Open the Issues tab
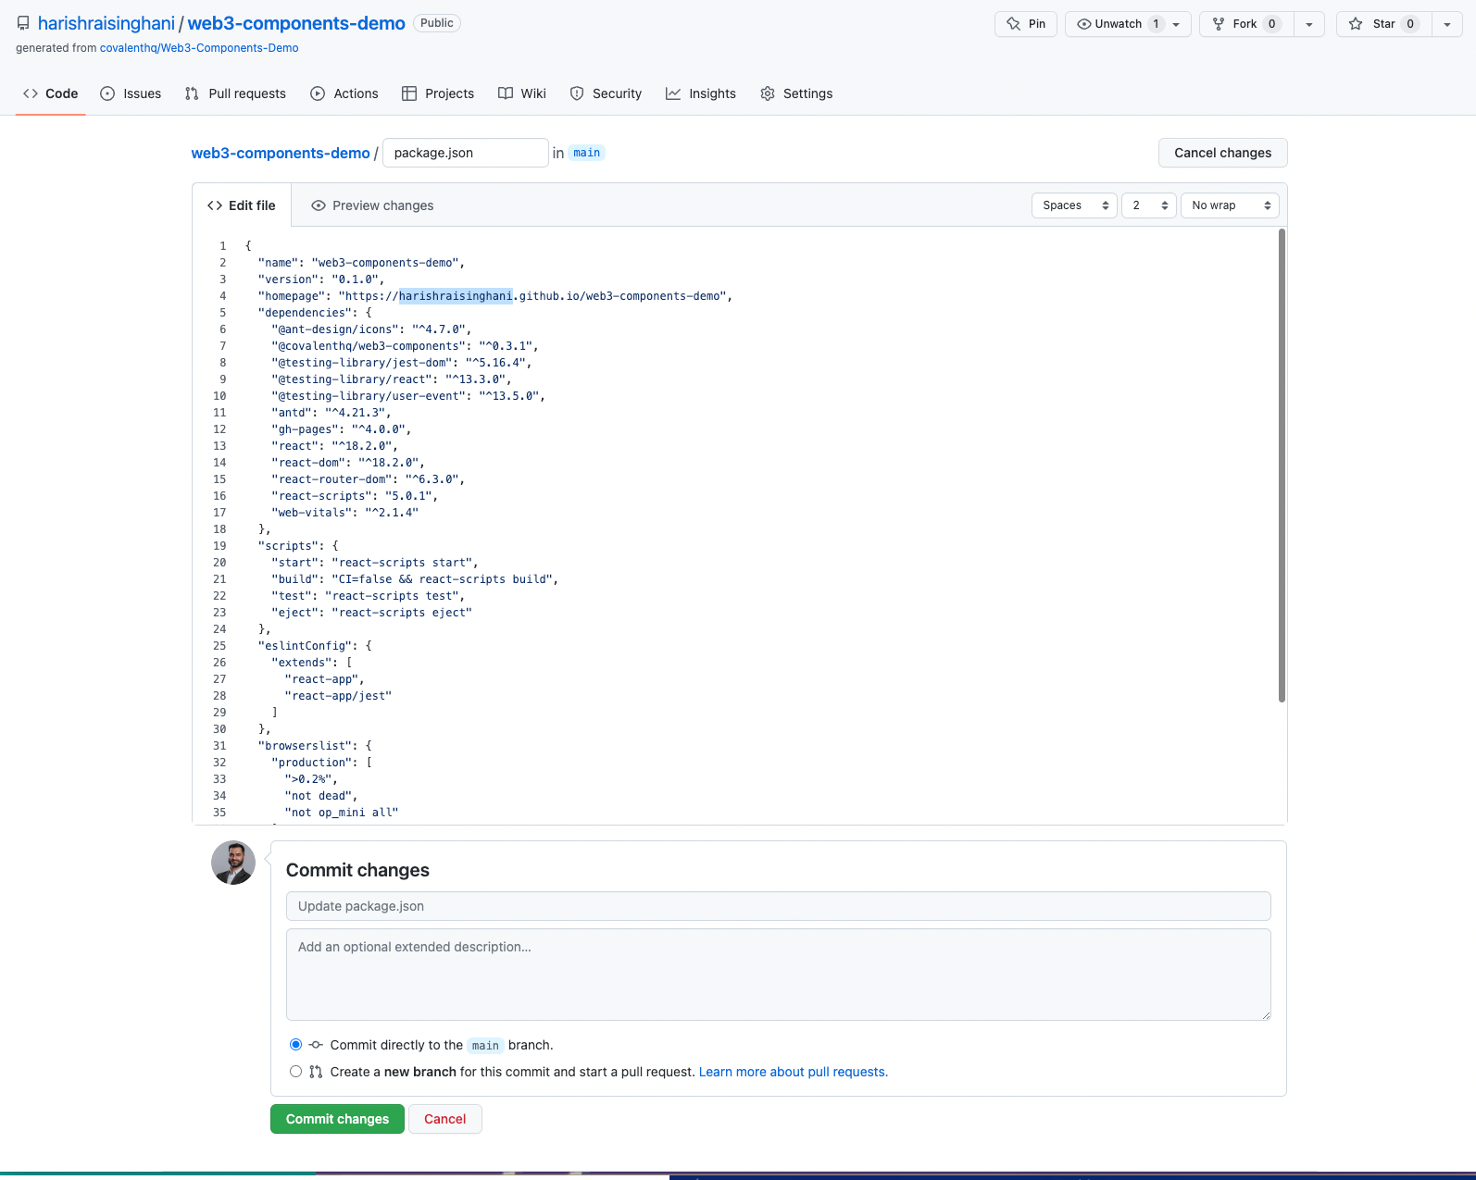1476x1180 pixels. tap(131, 93)
